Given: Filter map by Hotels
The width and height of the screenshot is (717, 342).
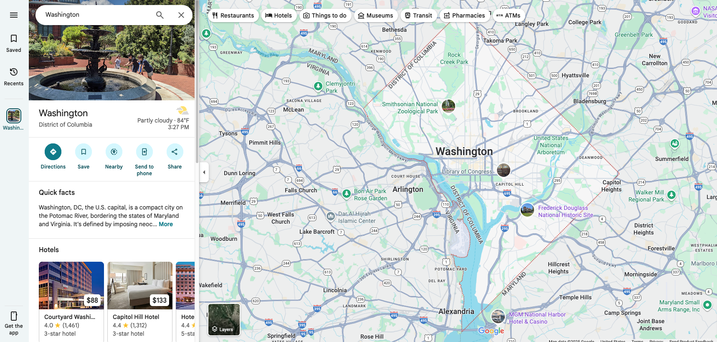Looking at the screenshot, I should click(279, 15).
